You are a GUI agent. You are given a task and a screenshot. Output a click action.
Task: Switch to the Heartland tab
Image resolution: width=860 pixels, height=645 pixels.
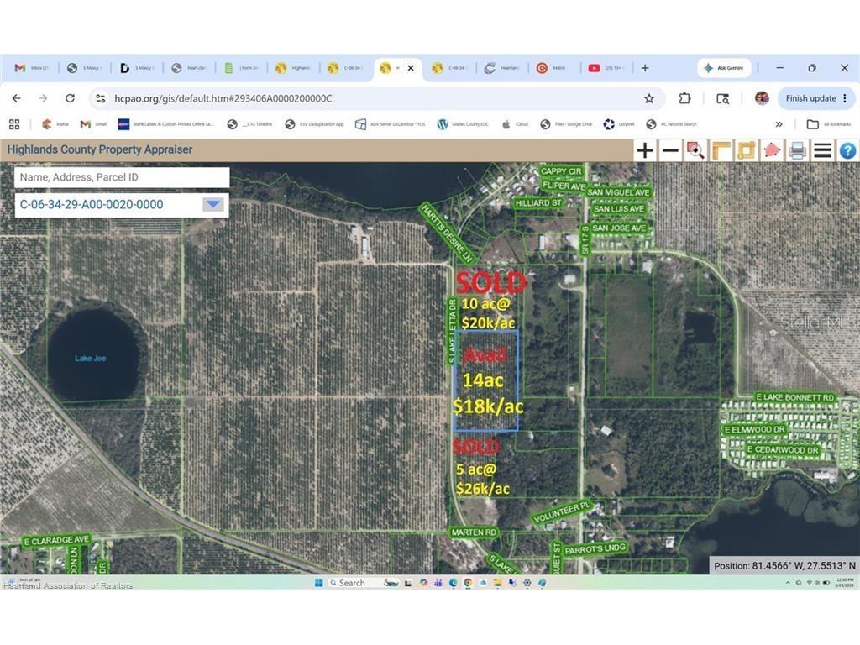pyautogui.click(x=502, y=68)
